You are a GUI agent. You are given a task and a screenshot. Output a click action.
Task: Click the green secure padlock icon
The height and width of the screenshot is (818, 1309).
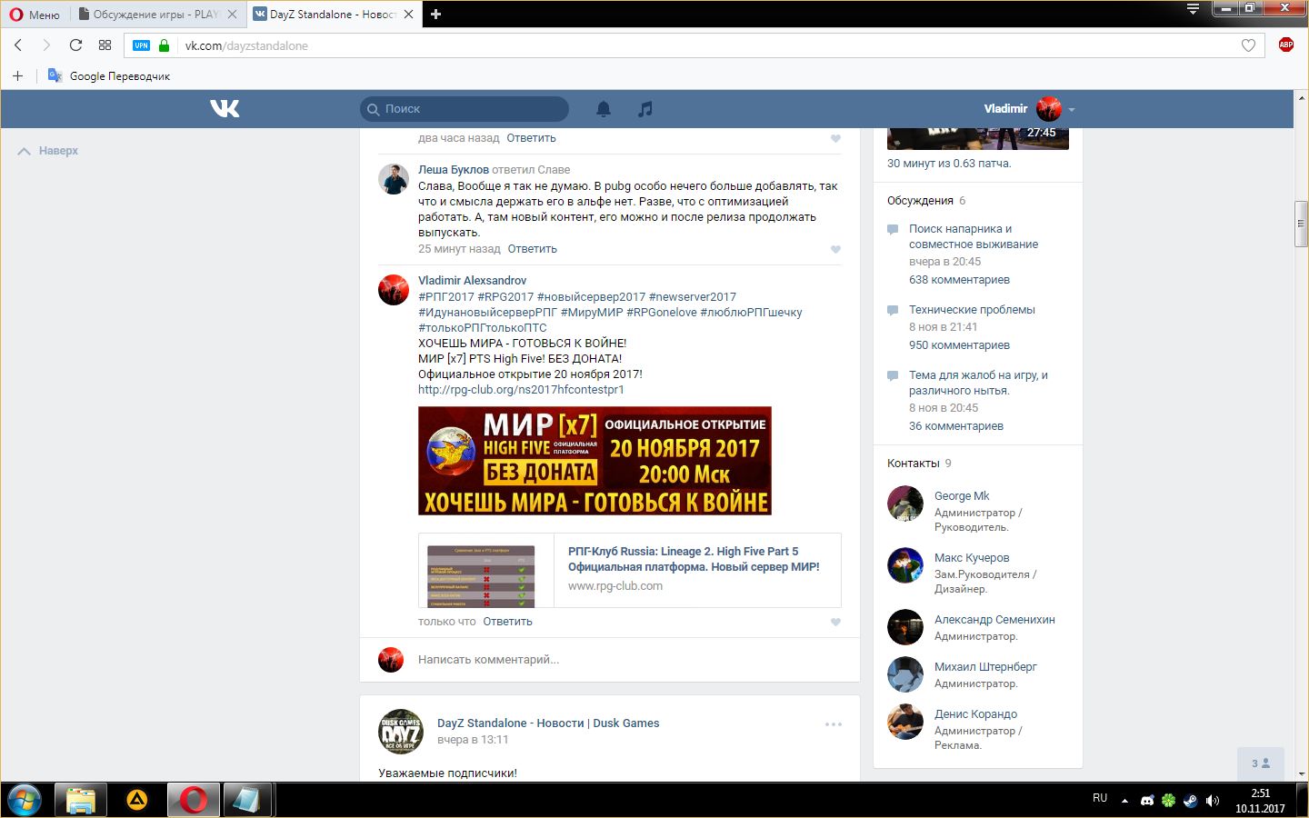tap(164, 45)
